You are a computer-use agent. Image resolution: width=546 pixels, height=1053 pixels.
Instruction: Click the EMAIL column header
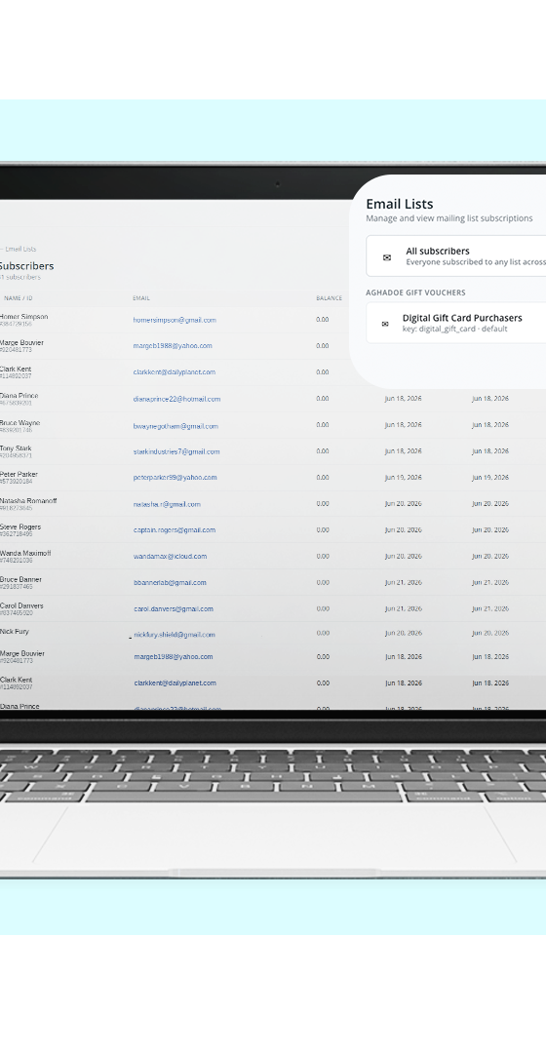pyautogui.click(x=141, y=298)
